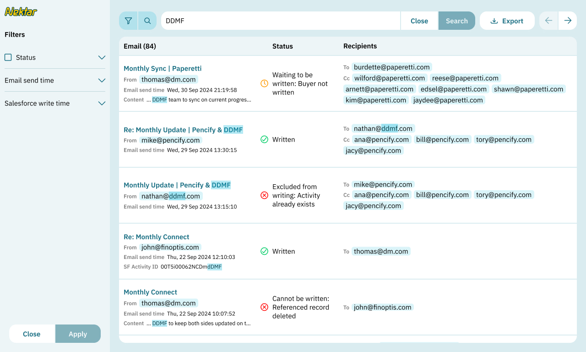Open the Monthly Connect email
586x352 pixels.
(150, 292)
